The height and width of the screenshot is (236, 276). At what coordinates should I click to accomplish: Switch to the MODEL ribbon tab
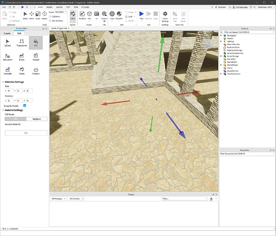pos(49,7)
